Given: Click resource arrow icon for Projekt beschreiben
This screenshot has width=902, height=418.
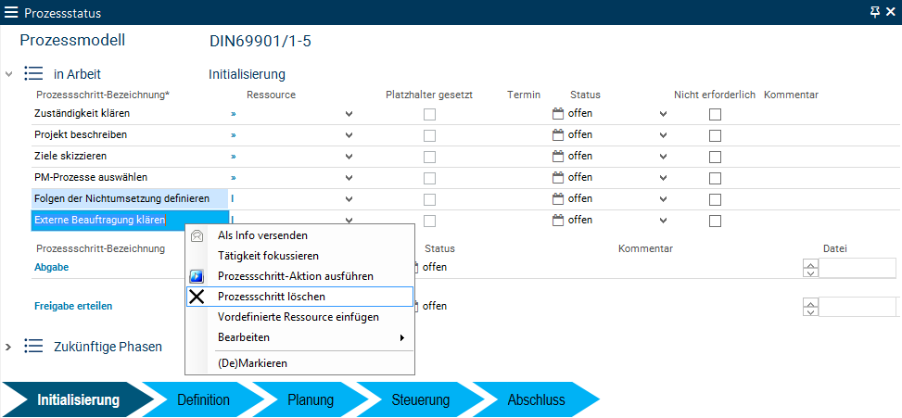Looking at the screenshot, I should (x=234, y=135).
